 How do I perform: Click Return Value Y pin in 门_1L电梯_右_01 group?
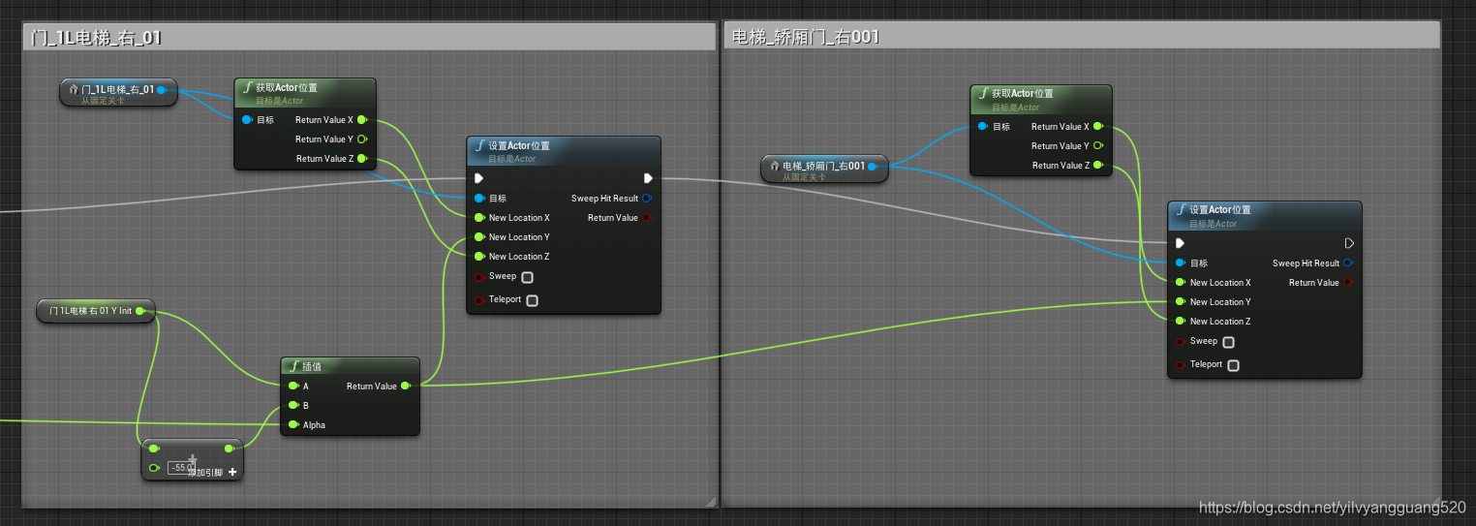[x=362, y=139]
